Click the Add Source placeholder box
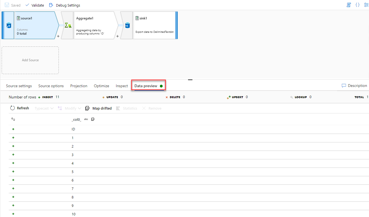The width and height of the screenshot is (369, 217). point(30,60)
